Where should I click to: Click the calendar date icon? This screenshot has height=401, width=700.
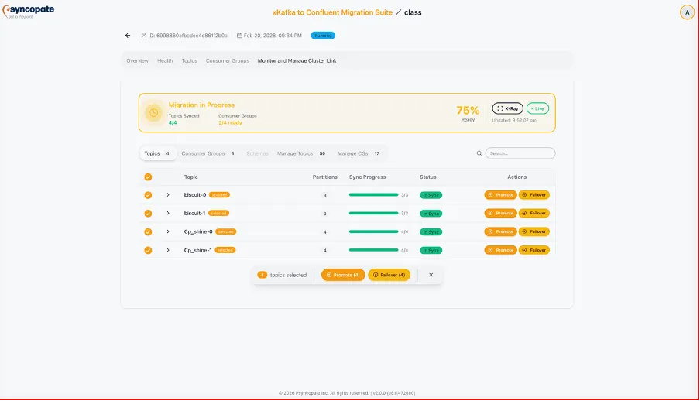pyautogui.click(x=239, y=36)
